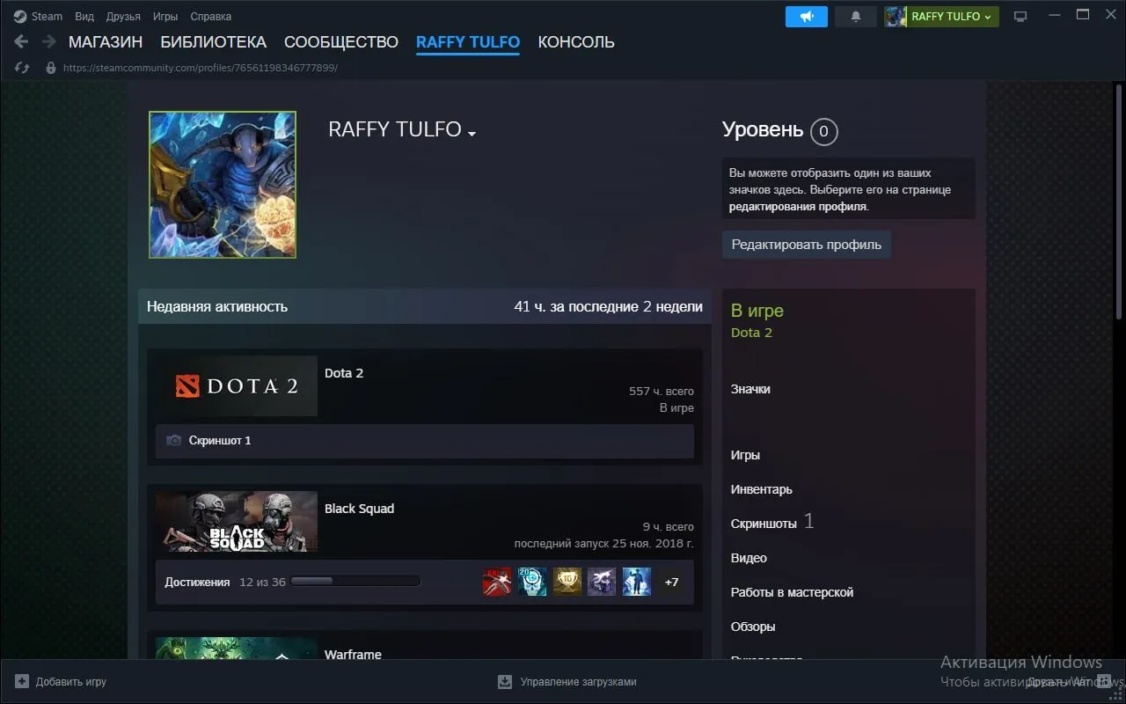The width and height of the screenshot is (1126, 704).
Task: Switch to the СООБЩЕСТВО tab
Action: pos(341,41)
